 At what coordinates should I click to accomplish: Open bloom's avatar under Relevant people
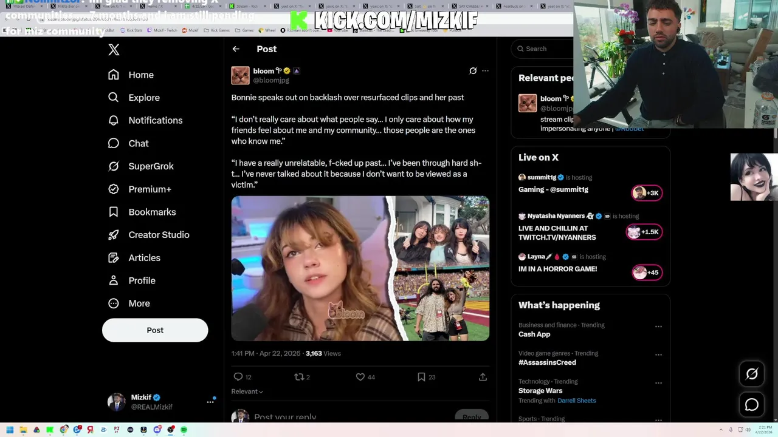point(528,103)
